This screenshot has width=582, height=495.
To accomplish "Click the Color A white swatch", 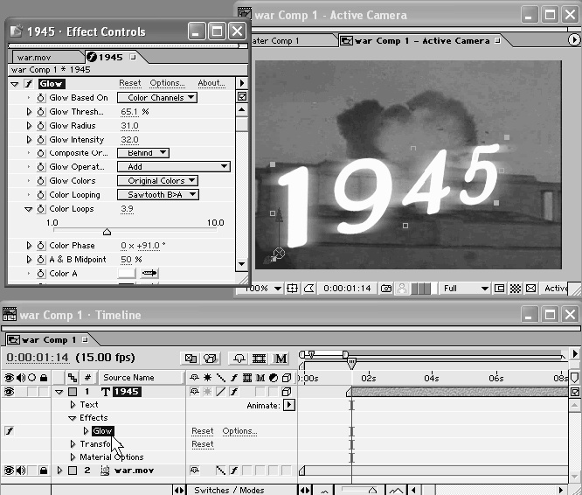I will 127,274.
